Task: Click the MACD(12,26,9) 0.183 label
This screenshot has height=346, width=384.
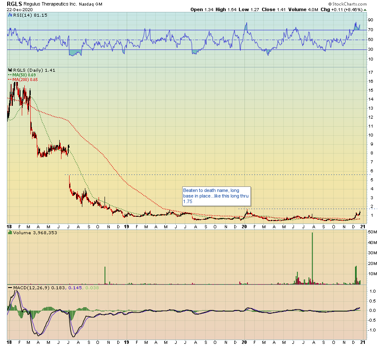Action: pyautogui.click(x=39, y=288)
